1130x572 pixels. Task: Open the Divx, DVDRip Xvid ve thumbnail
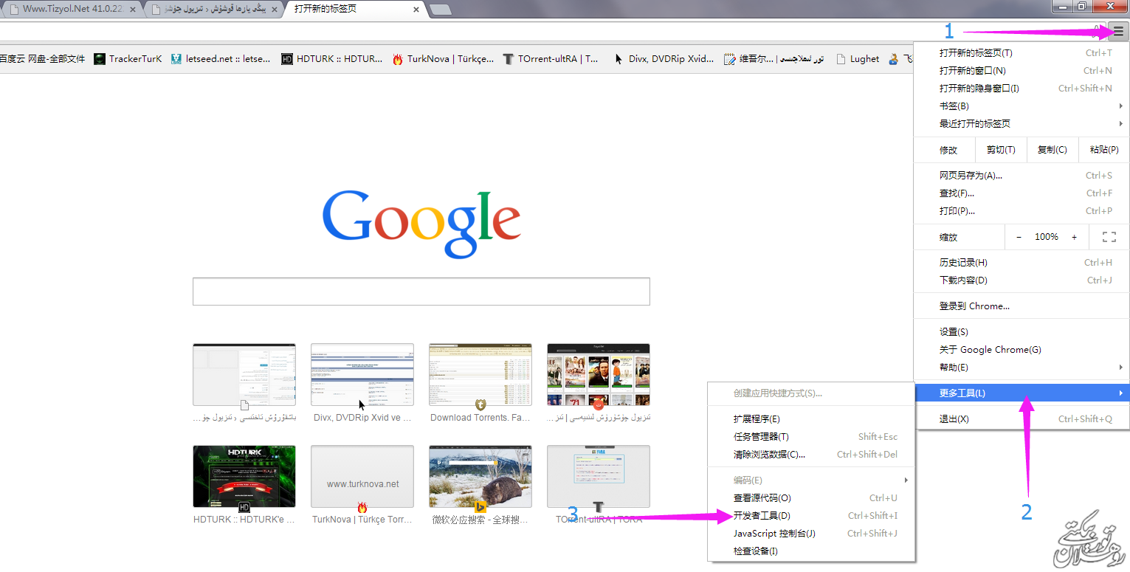point(362,375)
